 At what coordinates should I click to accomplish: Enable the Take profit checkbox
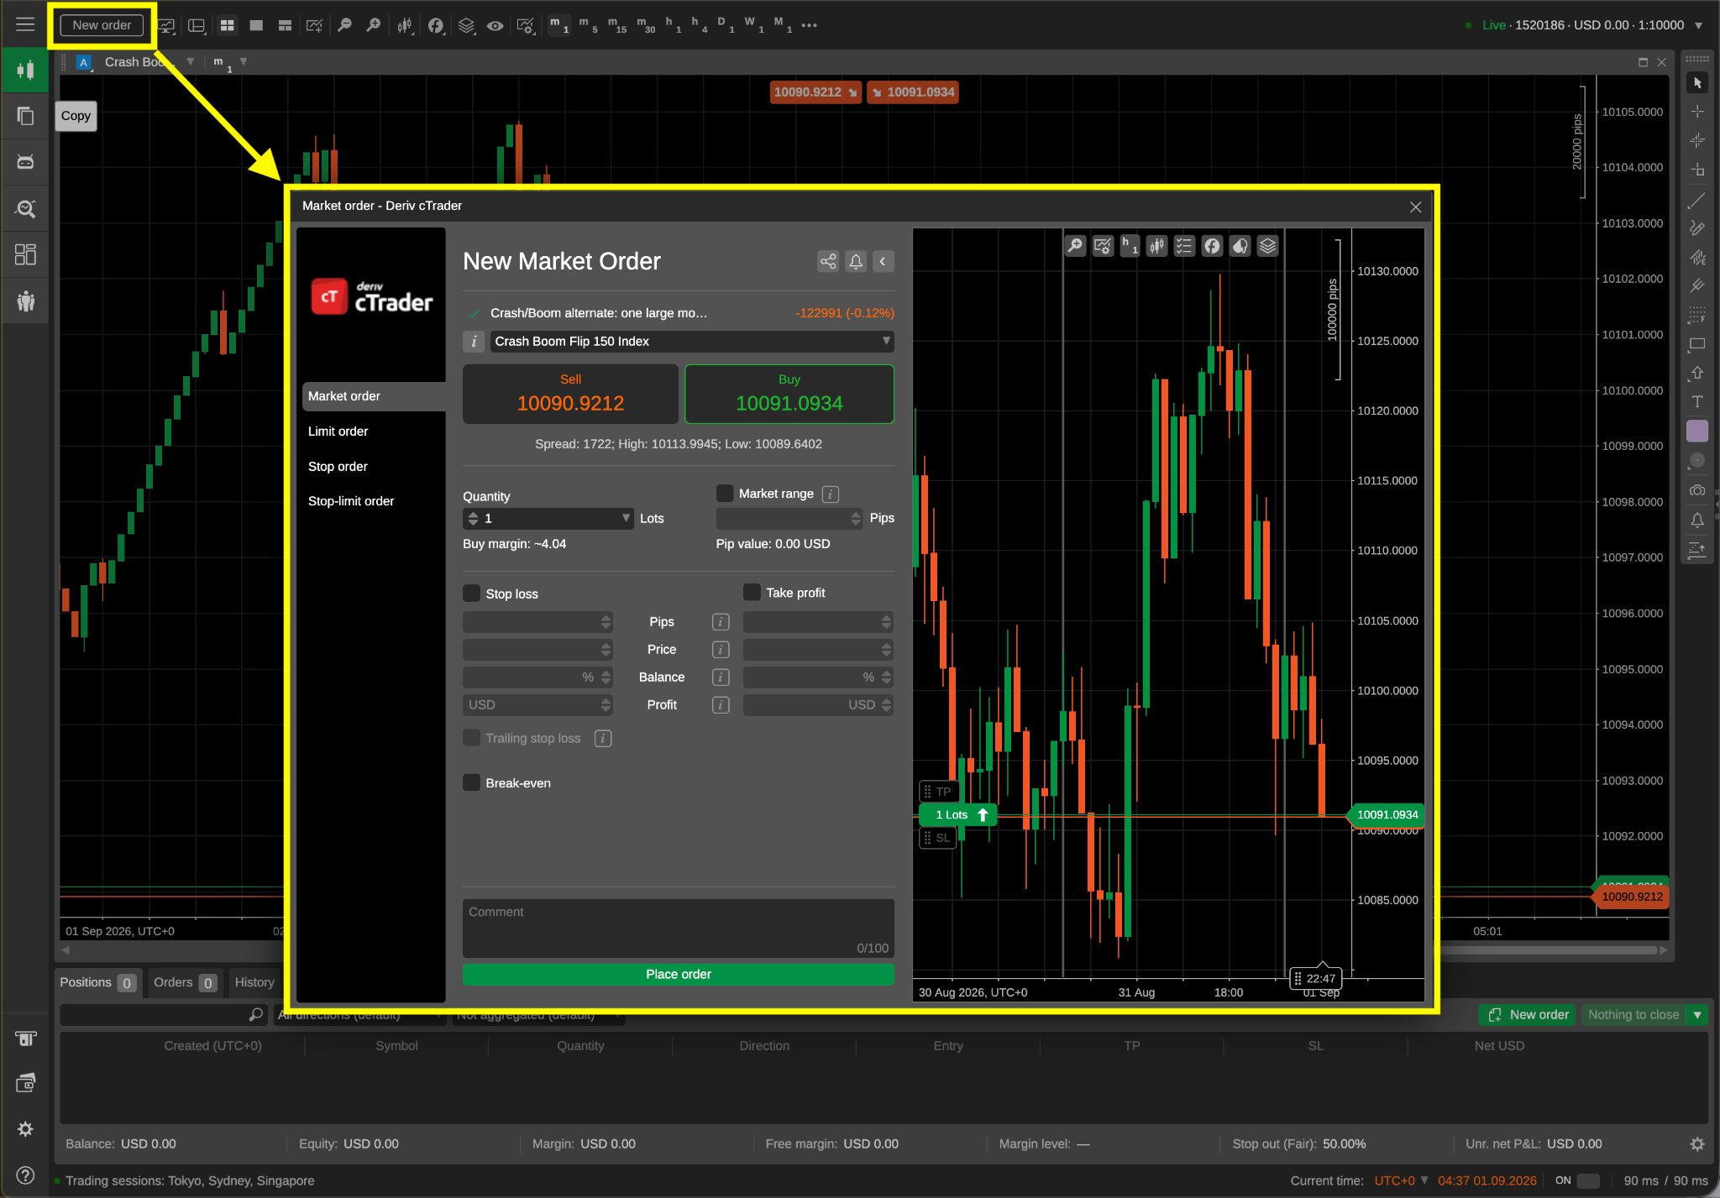pyautogui.click(x=752, y=593)
